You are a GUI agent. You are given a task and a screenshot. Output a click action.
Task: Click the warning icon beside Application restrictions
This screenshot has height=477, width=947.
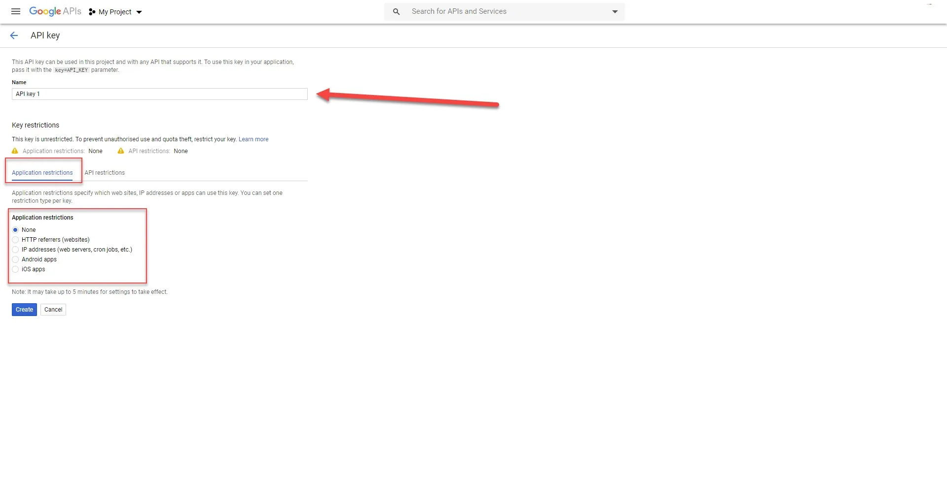click(x=15, y=151)
